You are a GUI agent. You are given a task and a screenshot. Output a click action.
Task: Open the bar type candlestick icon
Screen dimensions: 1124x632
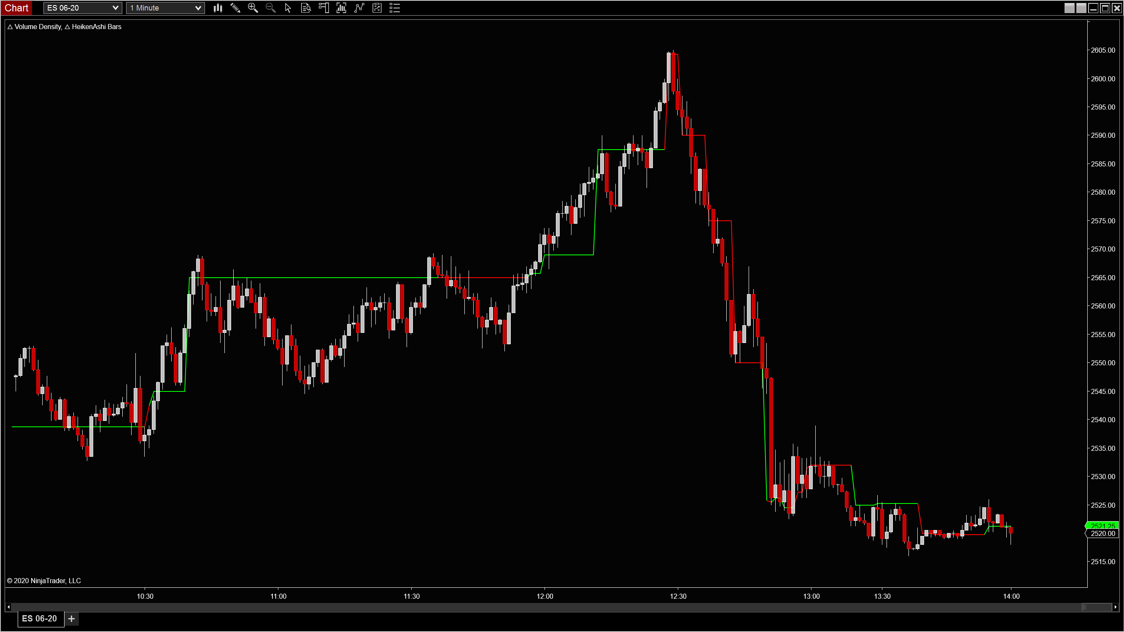218,8
